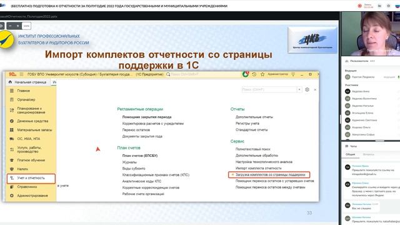400x225 pixels.
Task: Switch to the Вопросы chat tab
Action: (x=368, y=154)
